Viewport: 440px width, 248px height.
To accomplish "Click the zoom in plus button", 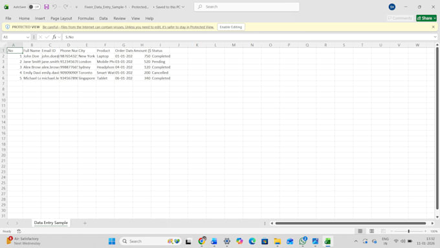I will (426, 231).
